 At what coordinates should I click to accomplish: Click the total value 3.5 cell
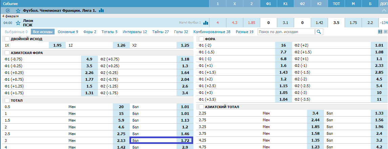pos(336,23)
